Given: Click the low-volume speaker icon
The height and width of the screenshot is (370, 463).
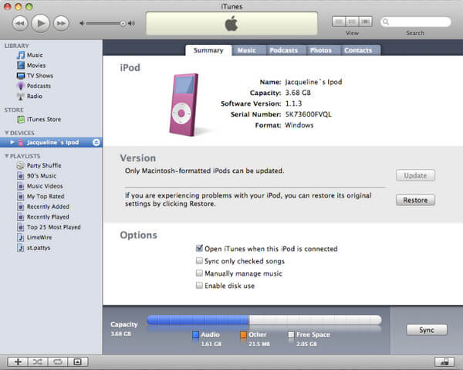Looking at the screenshot, I should pos(82,23).
